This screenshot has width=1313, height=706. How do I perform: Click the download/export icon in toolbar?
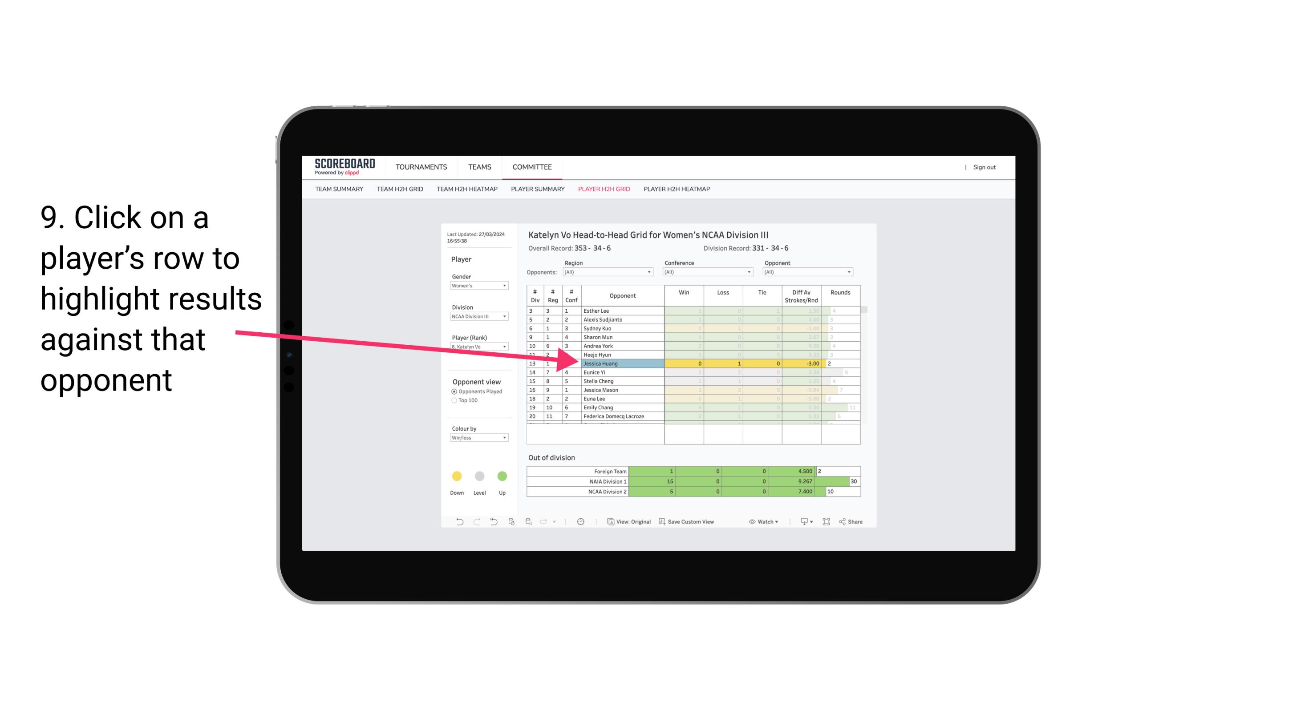[x=802, y=523]
